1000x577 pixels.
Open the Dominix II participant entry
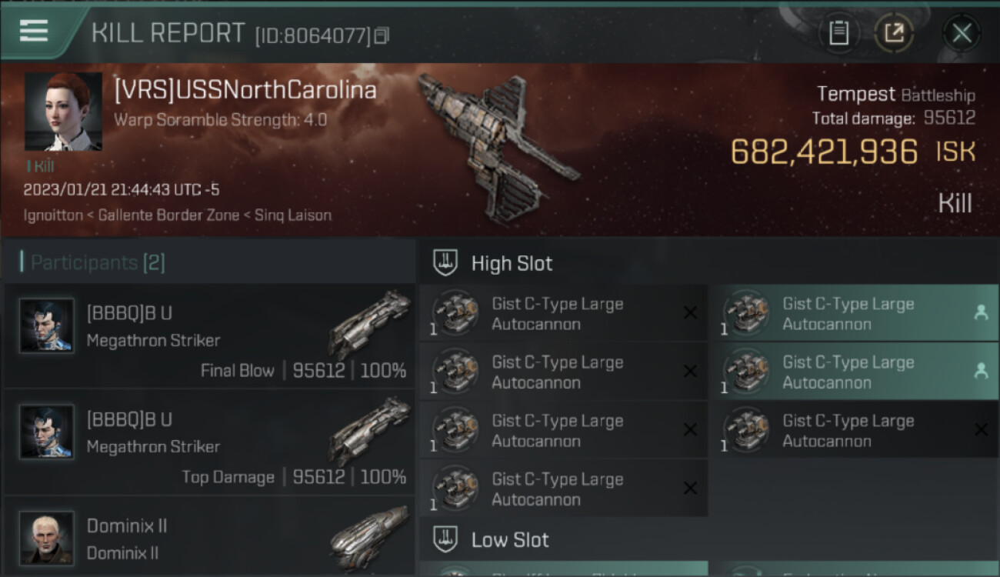pyautogui.click(x=209, y=538)
